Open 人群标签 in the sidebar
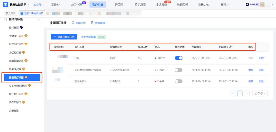Viewport: 276px width, 132px height. [x=14, y=111]
